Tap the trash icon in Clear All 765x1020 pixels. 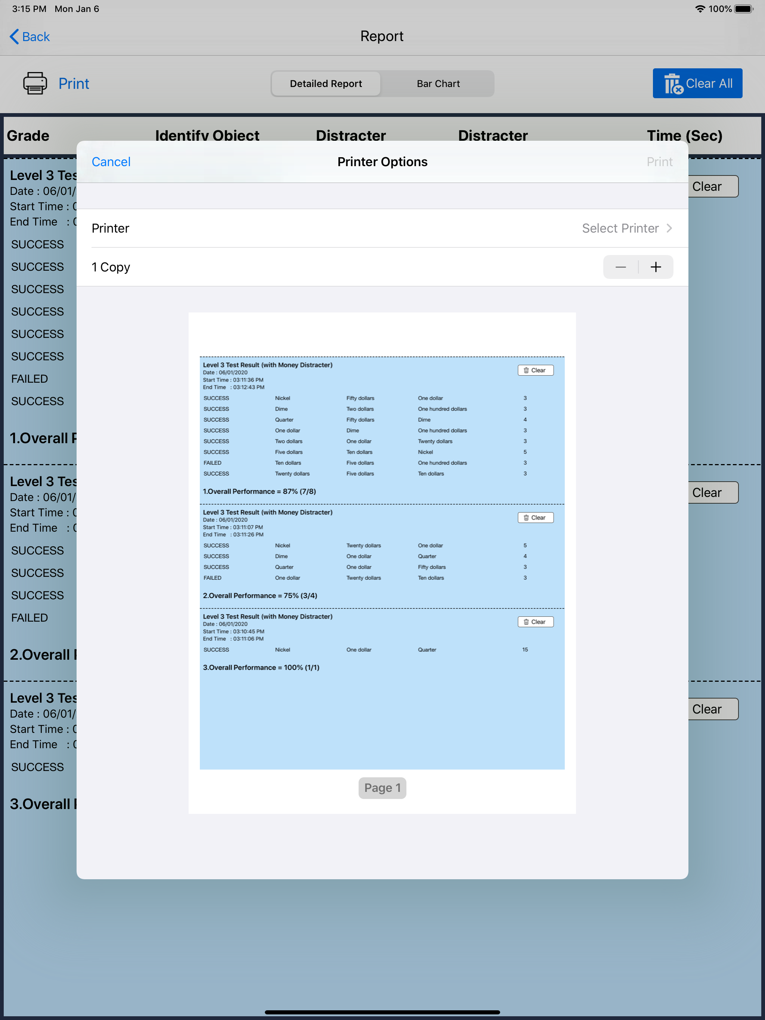(673, 84)
